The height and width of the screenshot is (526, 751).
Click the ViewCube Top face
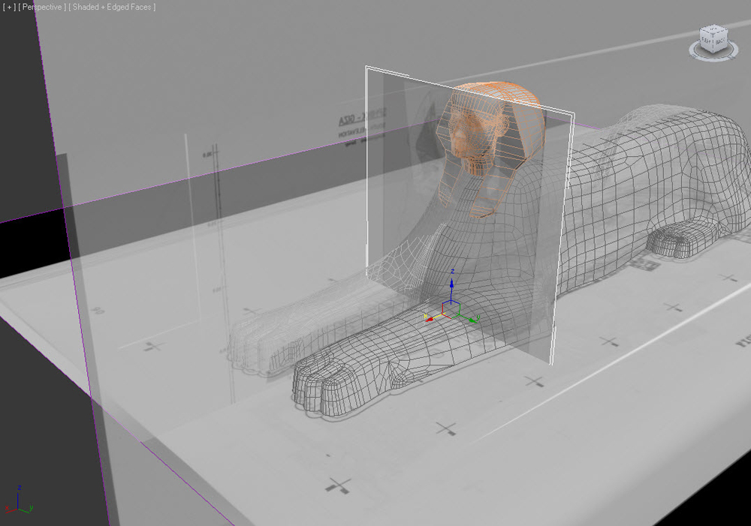click(x=713, y=30)
